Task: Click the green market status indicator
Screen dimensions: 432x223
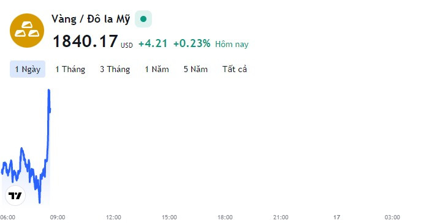Action: tap(143, 19)
